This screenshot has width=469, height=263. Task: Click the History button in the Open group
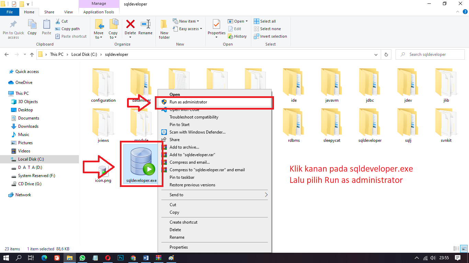(x=237, y=36)
